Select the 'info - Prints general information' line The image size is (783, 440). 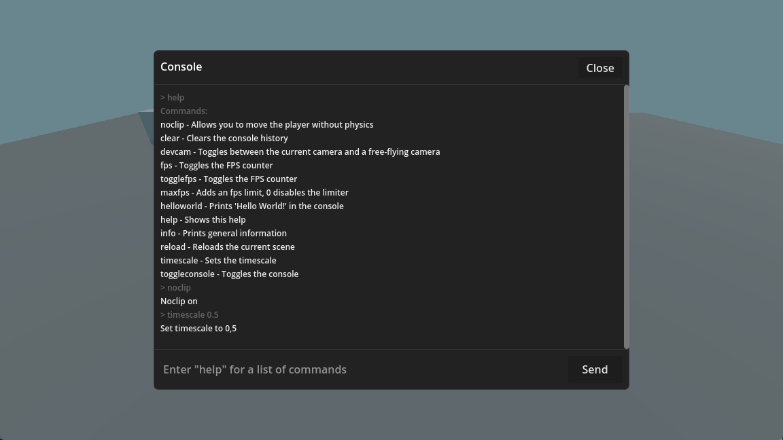[x=223, y=234]
